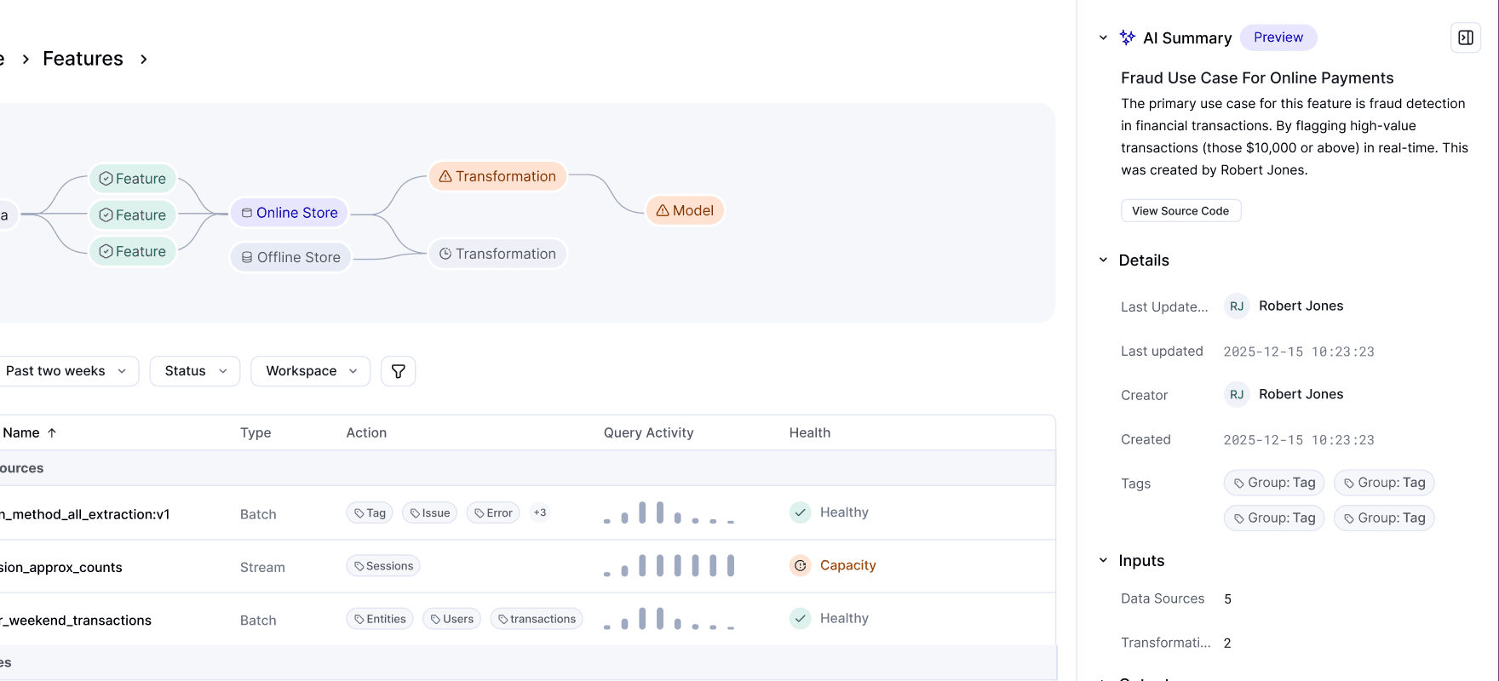Click the AI Summary sparkle icon

click(1128, 37)
